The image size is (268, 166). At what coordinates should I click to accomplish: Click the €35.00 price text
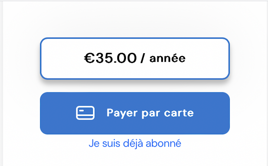pyautogui.click(x=110, y=58)
